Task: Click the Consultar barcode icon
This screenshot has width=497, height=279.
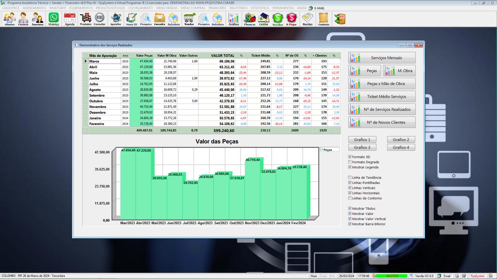Action: [100, 19]
